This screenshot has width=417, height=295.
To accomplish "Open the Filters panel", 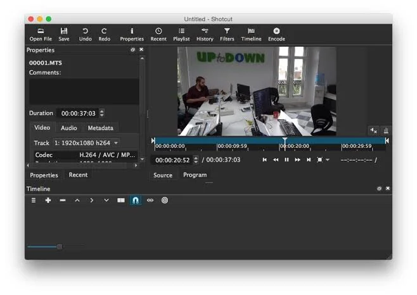I will pos(227,34).
